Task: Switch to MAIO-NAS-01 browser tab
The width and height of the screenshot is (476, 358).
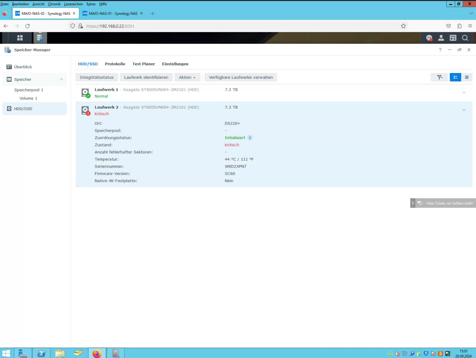Action: coord(113,14)
